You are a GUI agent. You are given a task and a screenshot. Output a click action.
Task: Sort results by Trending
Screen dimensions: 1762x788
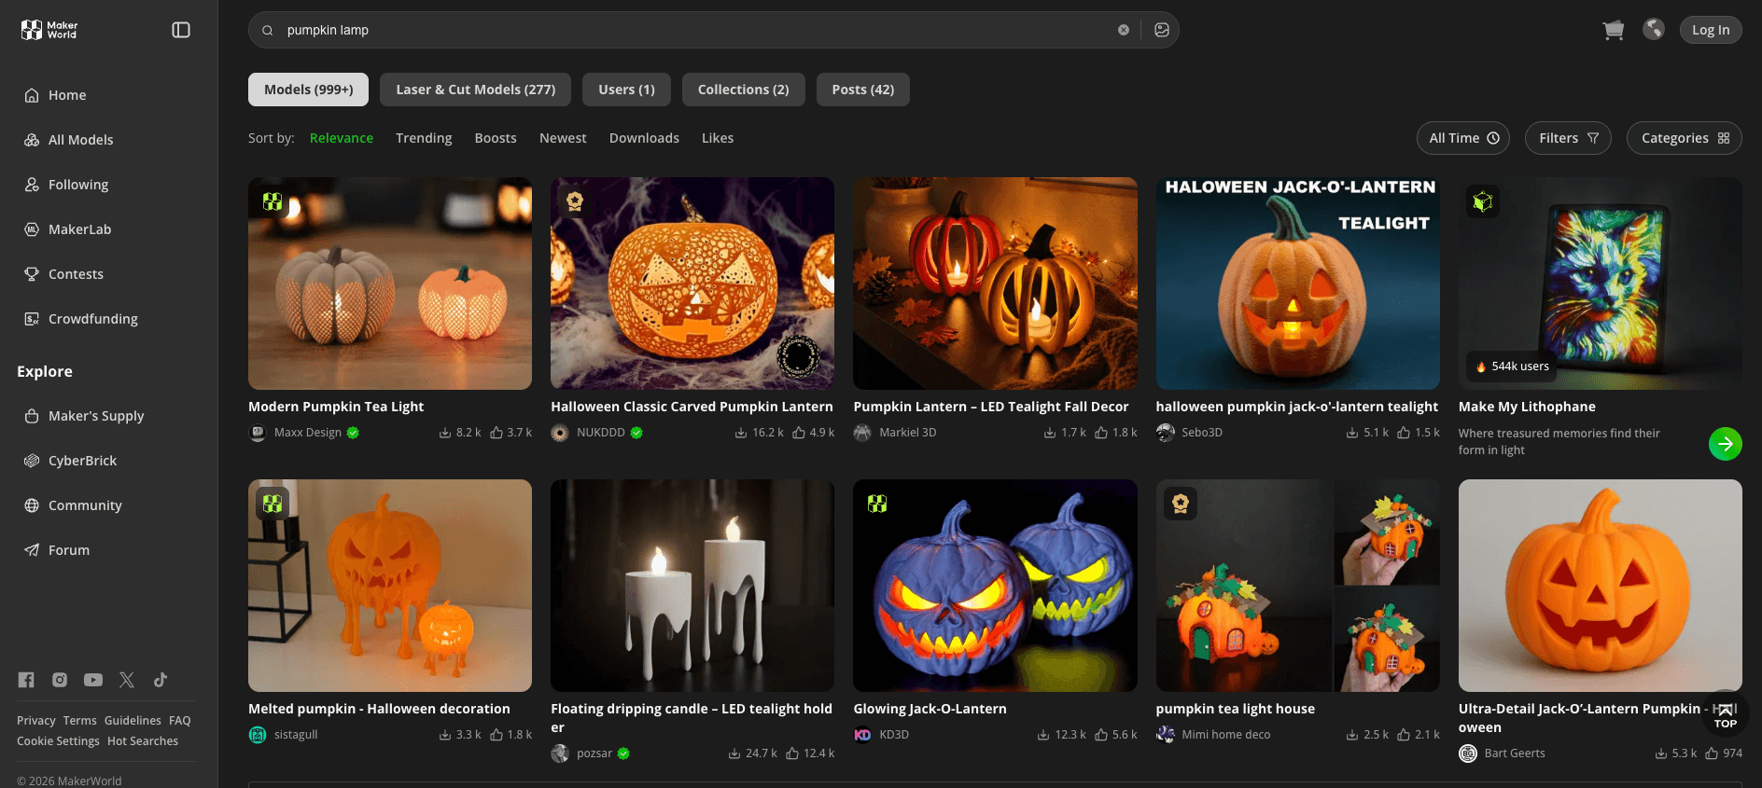pyautogui.click(x=424, y=138)
